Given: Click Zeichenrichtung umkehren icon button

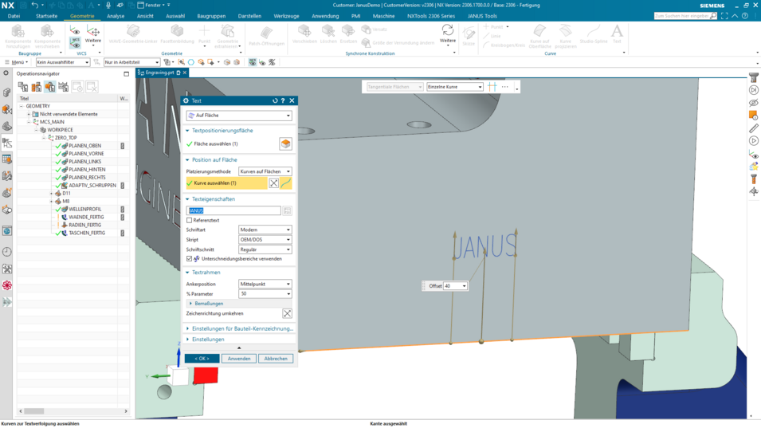Looking at the screenshot, I should click(x=288, y=313).
